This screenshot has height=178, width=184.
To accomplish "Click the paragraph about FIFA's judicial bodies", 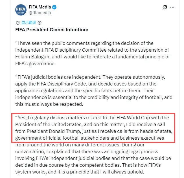I will click(x=94, y=91).
